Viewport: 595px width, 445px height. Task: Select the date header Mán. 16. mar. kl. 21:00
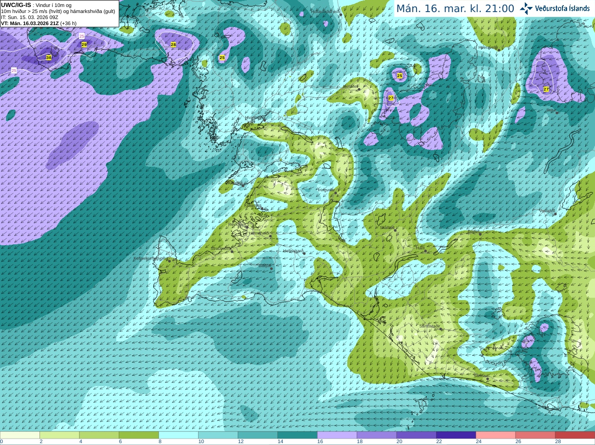point(455,9)
